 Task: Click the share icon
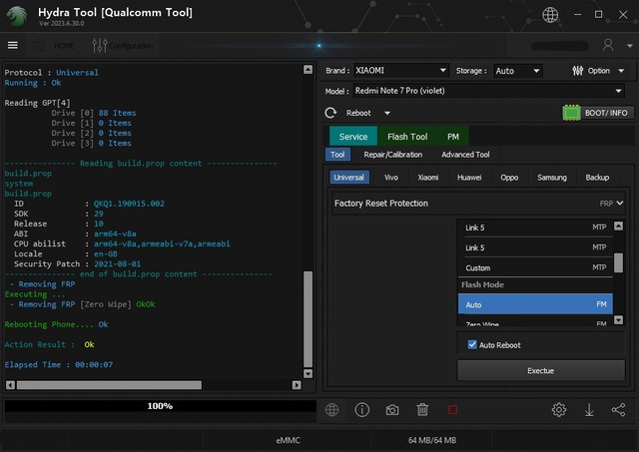coord(618,409)
